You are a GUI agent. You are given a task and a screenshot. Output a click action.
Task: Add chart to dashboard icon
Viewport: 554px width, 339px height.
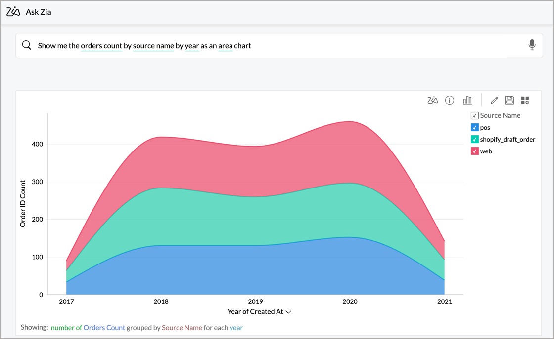click(x=525, y=101)
